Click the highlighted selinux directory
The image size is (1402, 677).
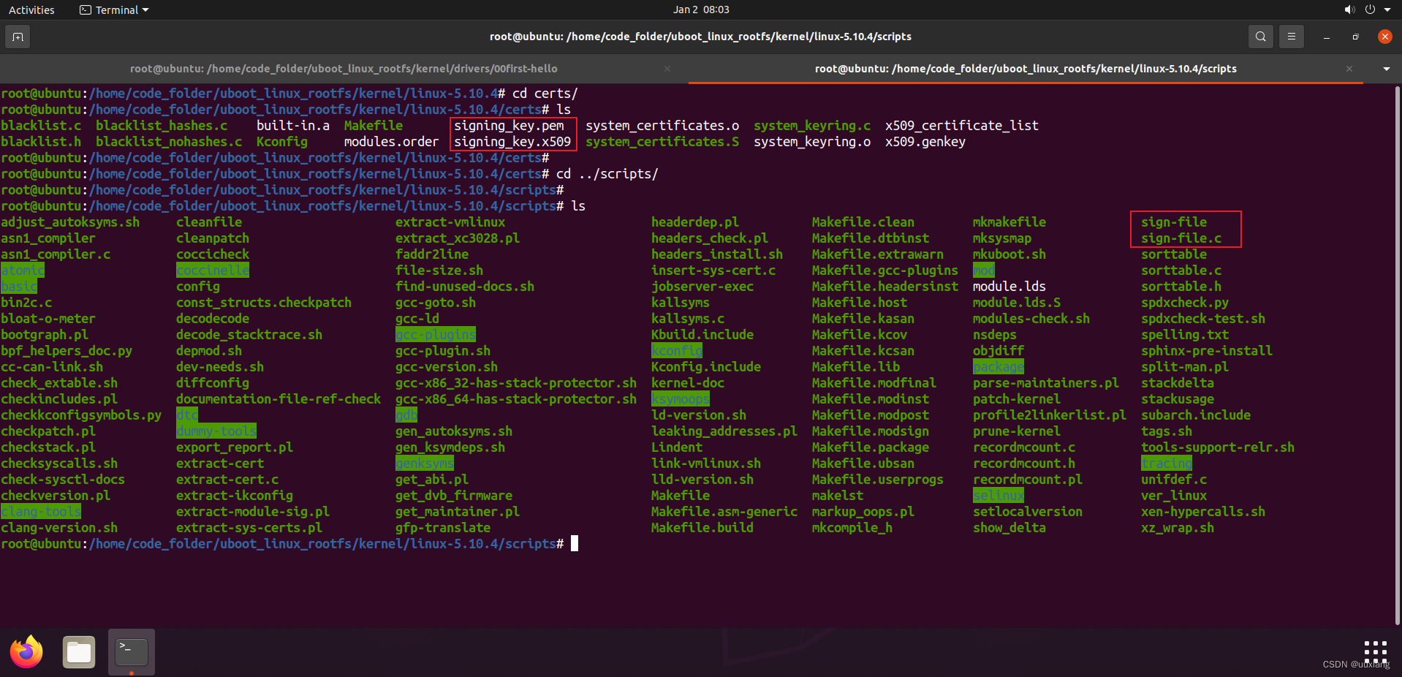click(x=999, y=496)
